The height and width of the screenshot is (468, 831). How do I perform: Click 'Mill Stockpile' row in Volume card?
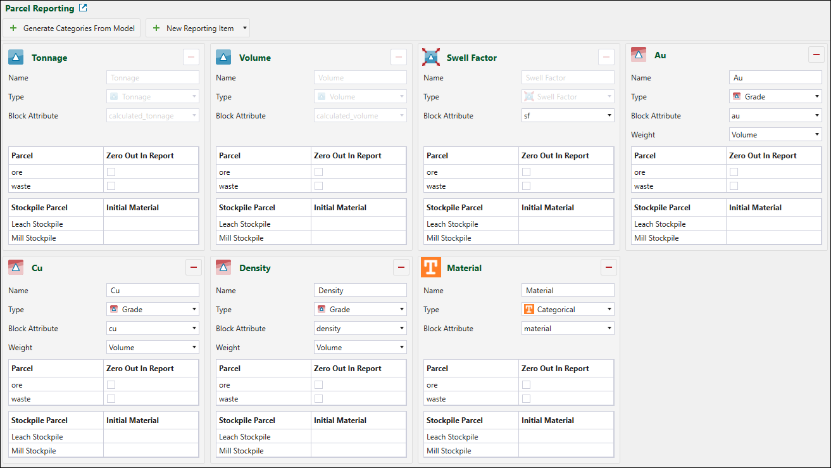pos(311,237)
